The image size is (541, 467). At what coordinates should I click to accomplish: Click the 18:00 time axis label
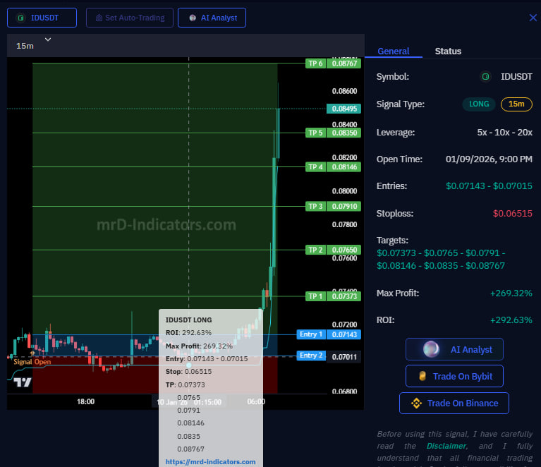coord(85,401)
